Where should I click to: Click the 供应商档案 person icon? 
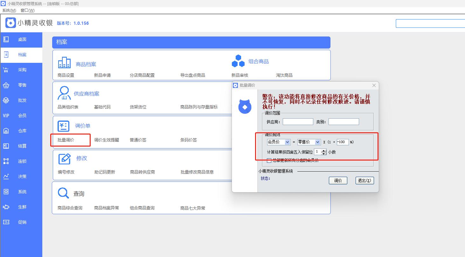pos(64,93)
